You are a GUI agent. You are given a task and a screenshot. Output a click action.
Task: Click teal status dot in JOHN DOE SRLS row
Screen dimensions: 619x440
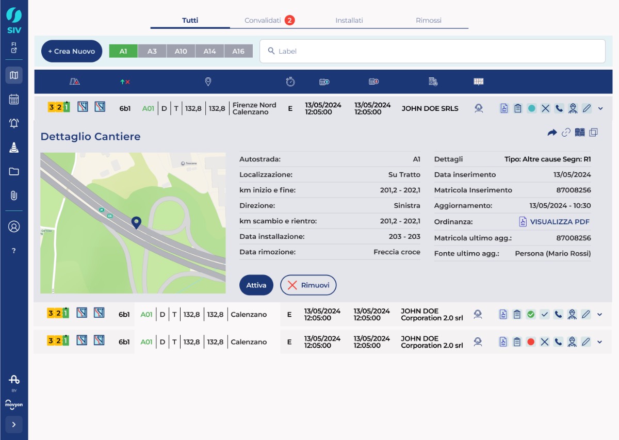pos(531,108)
